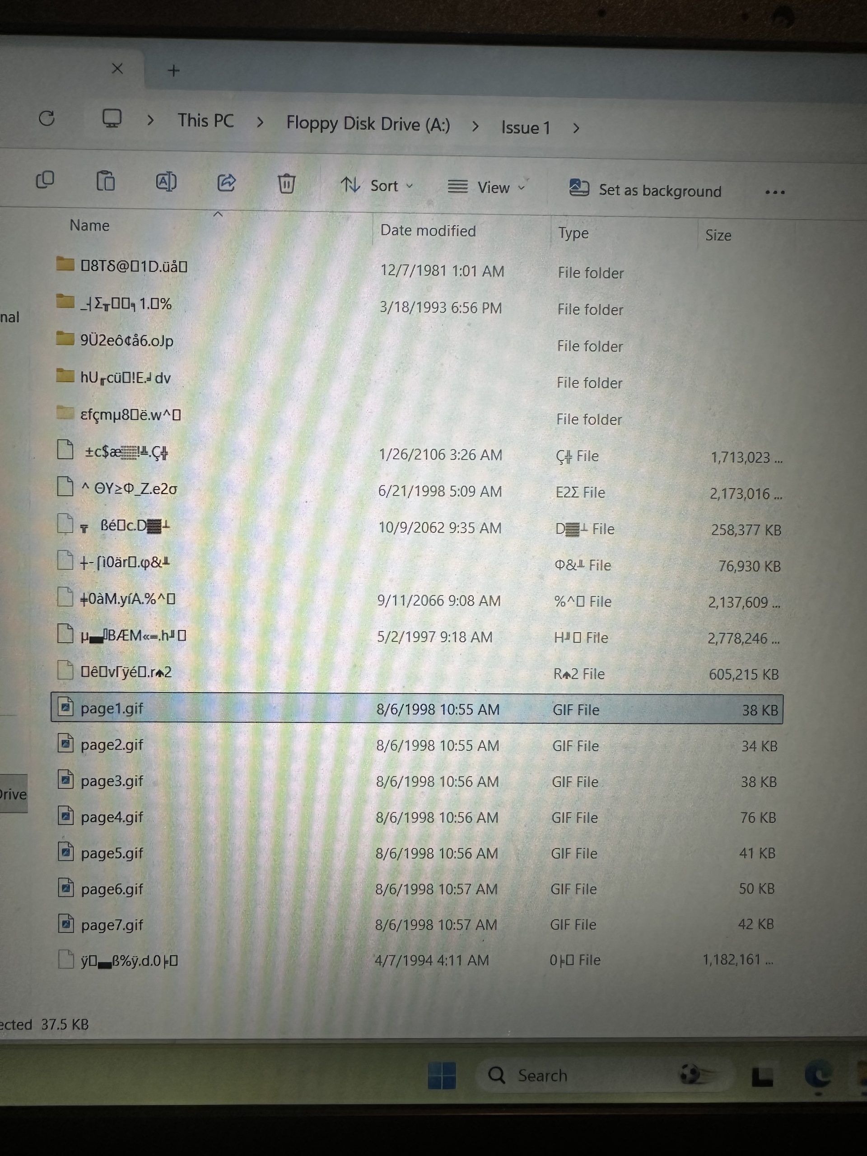
Task: Select the page2.gif file icon
Action: (65, 744)
